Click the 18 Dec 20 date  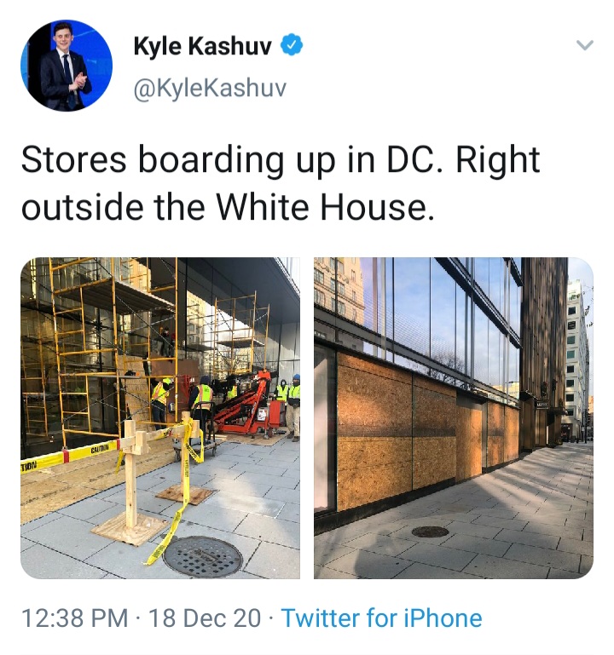[x=205, y=618]
